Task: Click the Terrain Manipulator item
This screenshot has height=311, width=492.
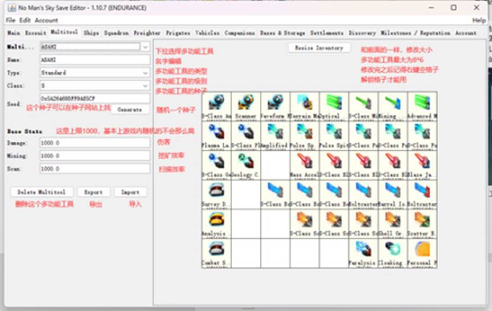Action: click(x=305, y=106)
